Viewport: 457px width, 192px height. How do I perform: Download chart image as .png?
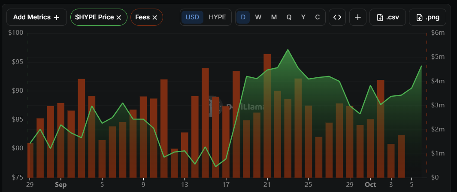click(427, 17)
